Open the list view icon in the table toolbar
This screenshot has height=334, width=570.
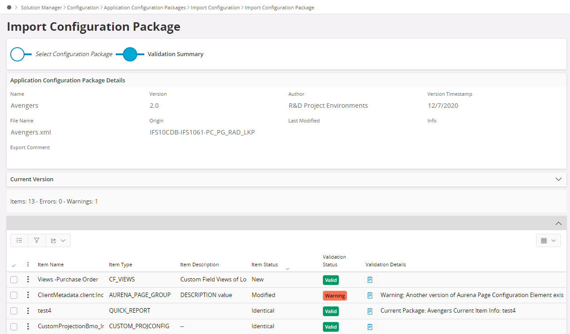(x=19, y=240)
